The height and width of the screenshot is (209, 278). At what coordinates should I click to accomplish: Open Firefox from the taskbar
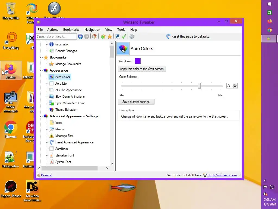tap(270, 21)
